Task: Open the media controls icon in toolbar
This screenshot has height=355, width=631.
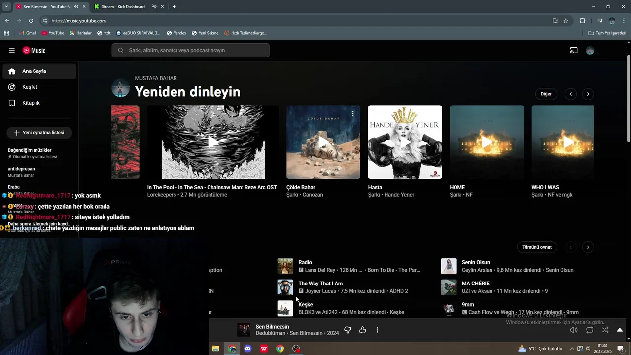Action: coord(600,21)
